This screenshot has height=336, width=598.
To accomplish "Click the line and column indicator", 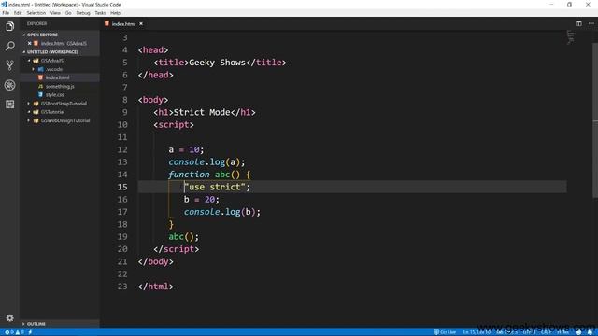I will [x=477, y=332].
